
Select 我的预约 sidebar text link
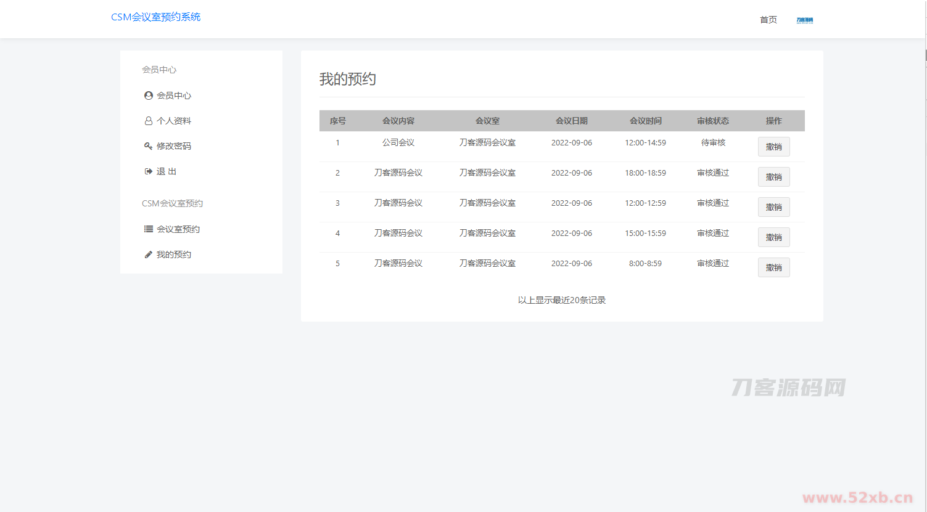click(x=174, y=254)
